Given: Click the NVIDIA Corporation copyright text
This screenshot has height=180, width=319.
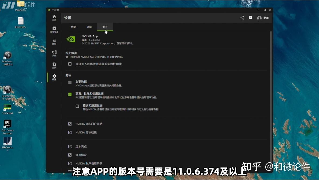Looking at the screenshot, I should [107, 43].
